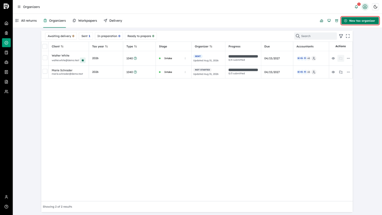Filter by Sent status

[x=86, y=36]
